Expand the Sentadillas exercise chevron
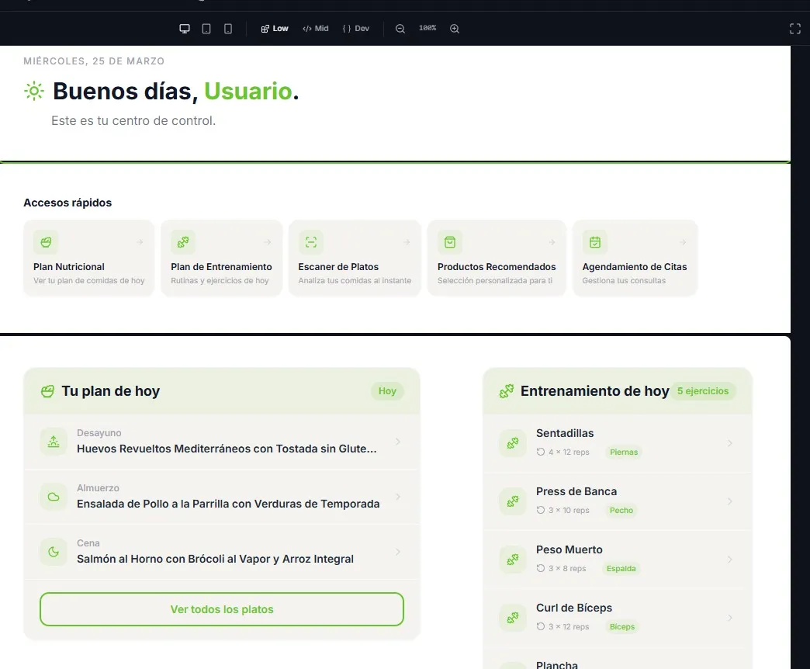Screen dimensions: 810x669 click(729, 443)
